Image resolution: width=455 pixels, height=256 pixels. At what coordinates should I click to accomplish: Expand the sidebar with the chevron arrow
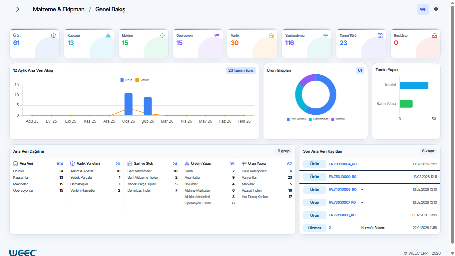18,9
